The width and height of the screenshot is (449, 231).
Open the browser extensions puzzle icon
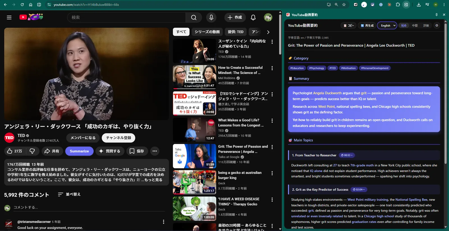398,4
